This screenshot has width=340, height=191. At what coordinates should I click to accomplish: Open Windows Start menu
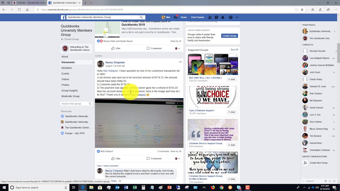[4, 188]
